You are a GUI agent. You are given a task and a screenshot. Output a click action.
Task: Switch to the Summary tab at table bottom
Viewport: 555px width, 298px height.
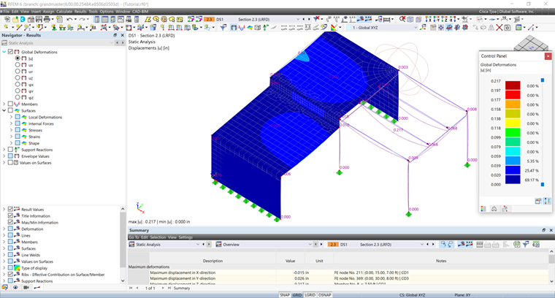click(x=182, y=288)
